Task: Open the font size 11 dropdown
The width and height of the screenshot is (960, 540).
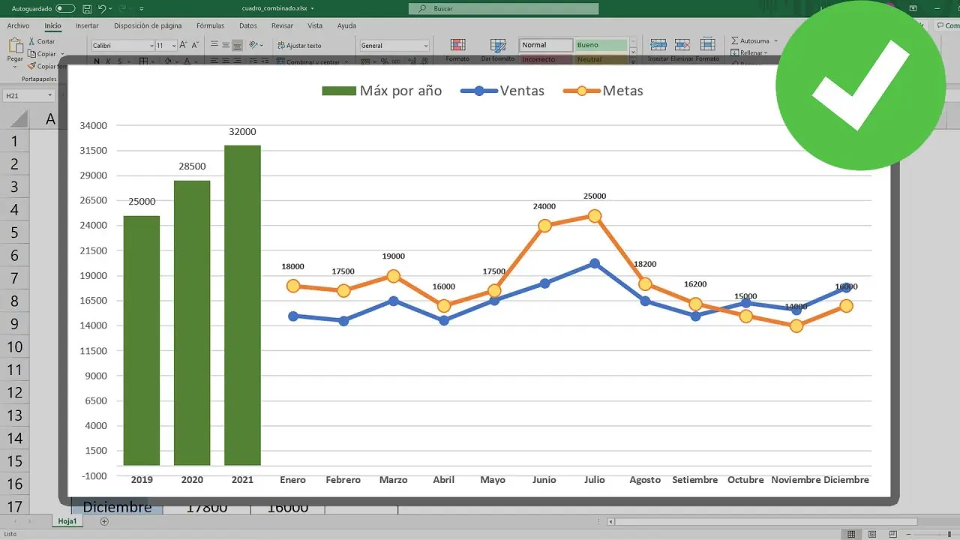Action: (x=172, y=45)
